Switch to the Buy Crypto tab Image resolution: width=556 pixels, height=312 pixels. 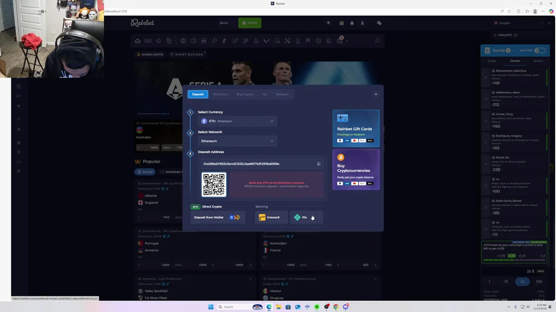click(x=245, y=94)
